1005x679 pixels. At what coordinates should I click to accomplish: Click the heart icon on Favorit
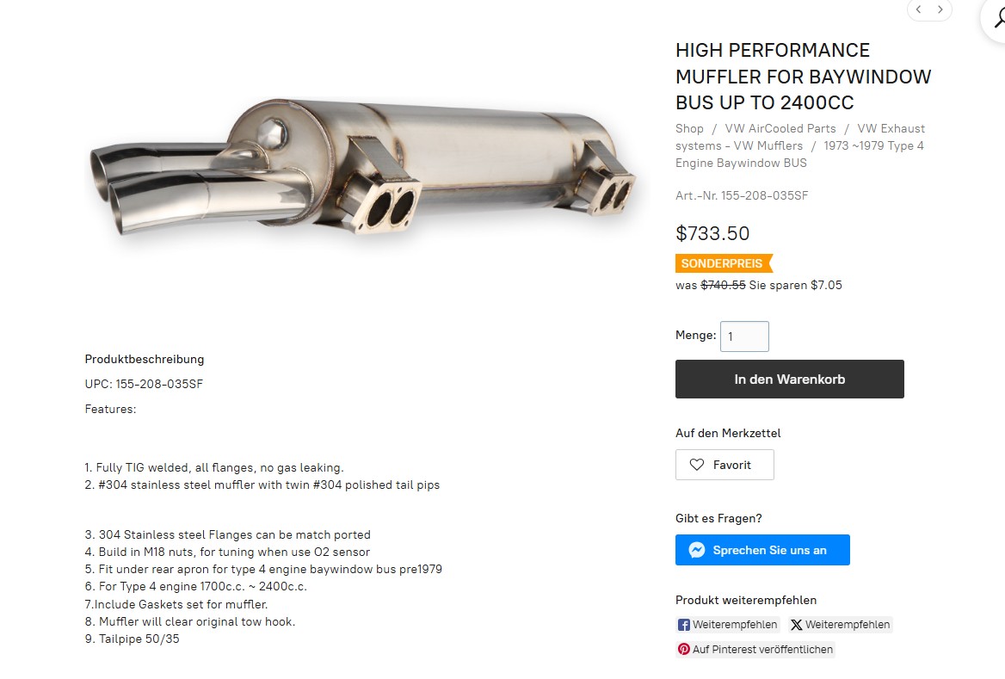point(697,465)
